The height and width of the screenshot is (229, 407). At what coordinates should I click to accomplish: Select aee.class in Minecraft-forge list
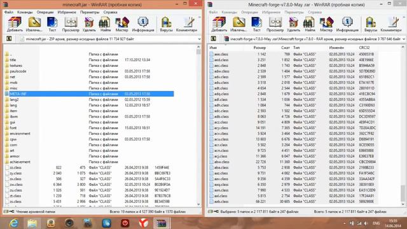[221, 54]
